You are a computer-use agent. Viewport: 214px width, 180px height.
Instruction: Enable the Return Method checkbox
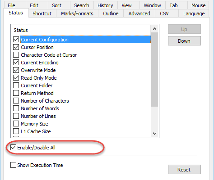coord(16,93)
